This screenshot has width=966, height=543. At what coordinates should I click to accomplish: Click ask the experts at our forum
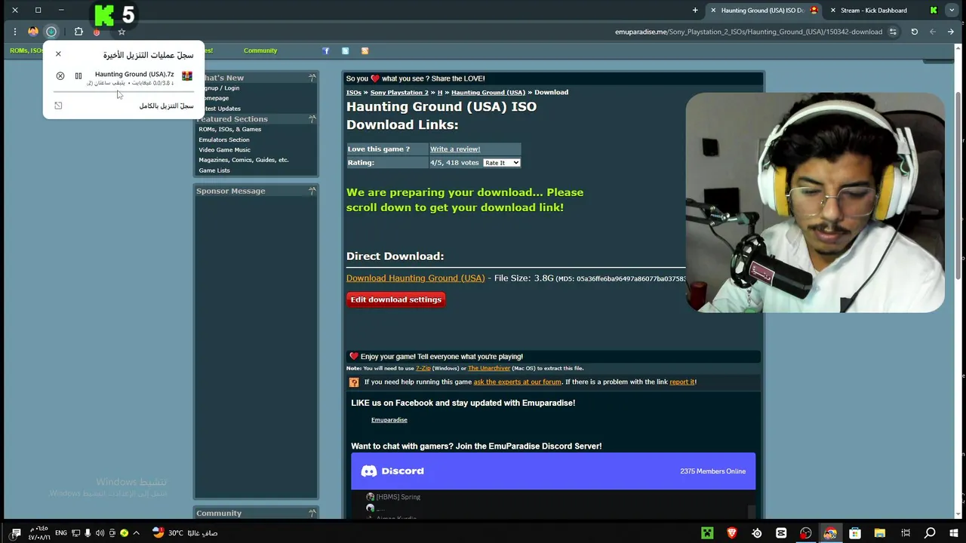(x=517, y=382)
